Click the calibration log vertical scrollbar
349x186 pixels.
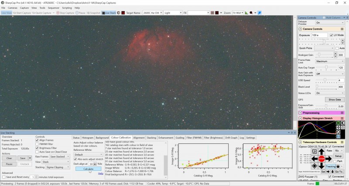166,159
